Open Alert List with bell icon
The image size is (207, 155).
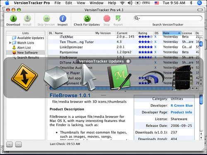(22, 48)
